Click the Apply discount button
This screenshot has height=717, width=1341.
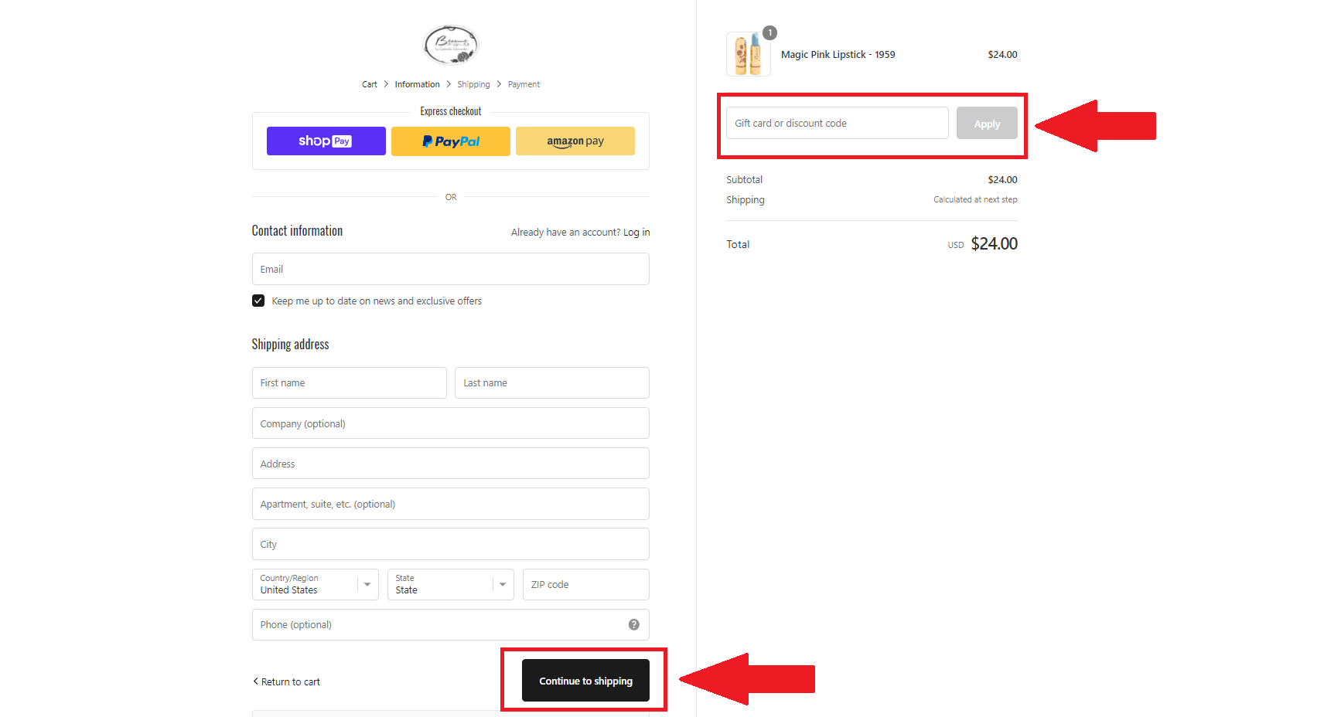[x=986, y=124]
